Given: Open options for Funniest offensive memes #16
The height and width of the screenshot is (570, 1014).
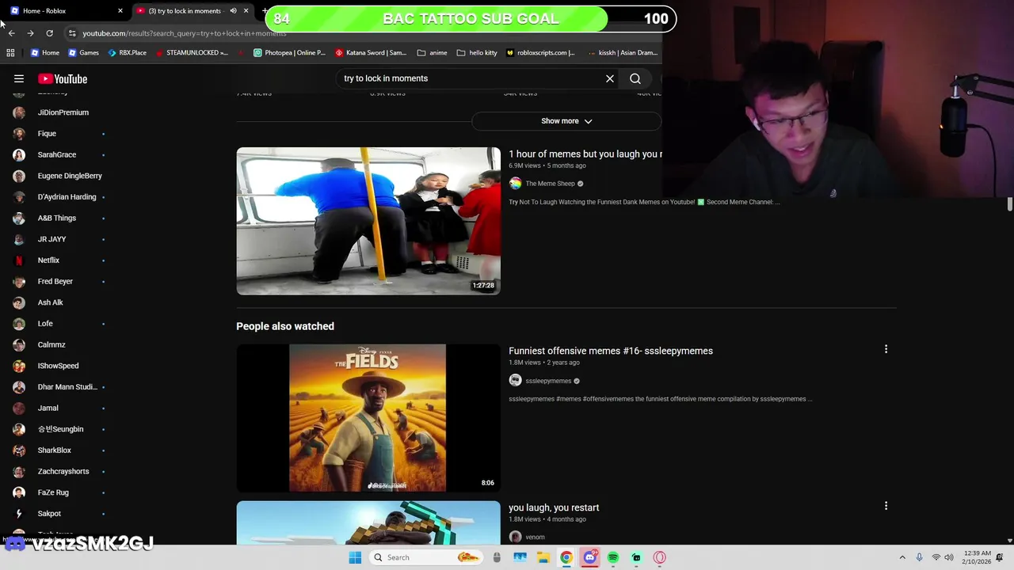Looking at the screenshot, I should [x=886, y=349].
